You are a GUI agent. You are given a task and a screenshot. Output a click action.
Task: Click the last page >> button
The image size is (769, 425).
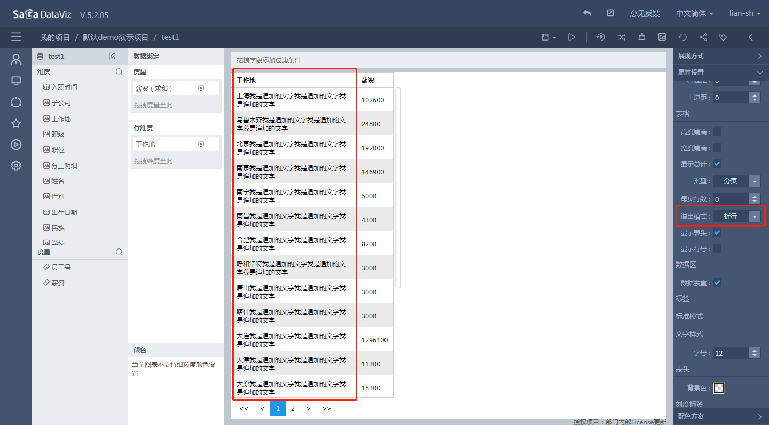[326, 408]
